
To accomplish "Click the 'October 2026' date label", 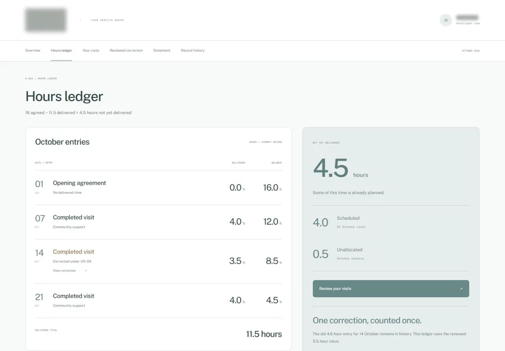I will 470,51.
